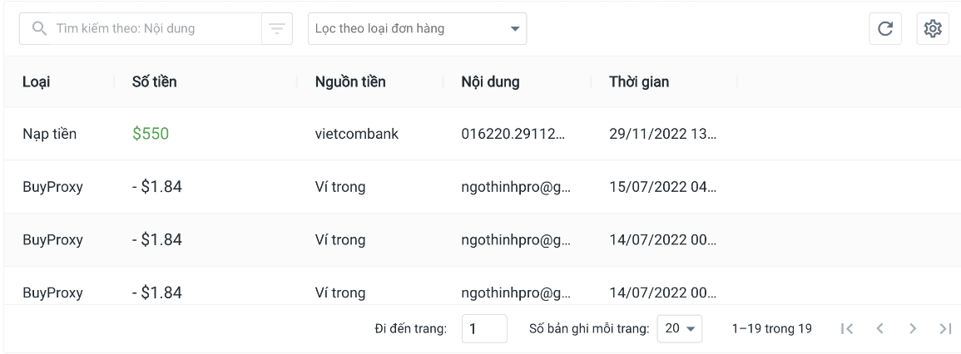Go to the previous page

pos(879,329)
